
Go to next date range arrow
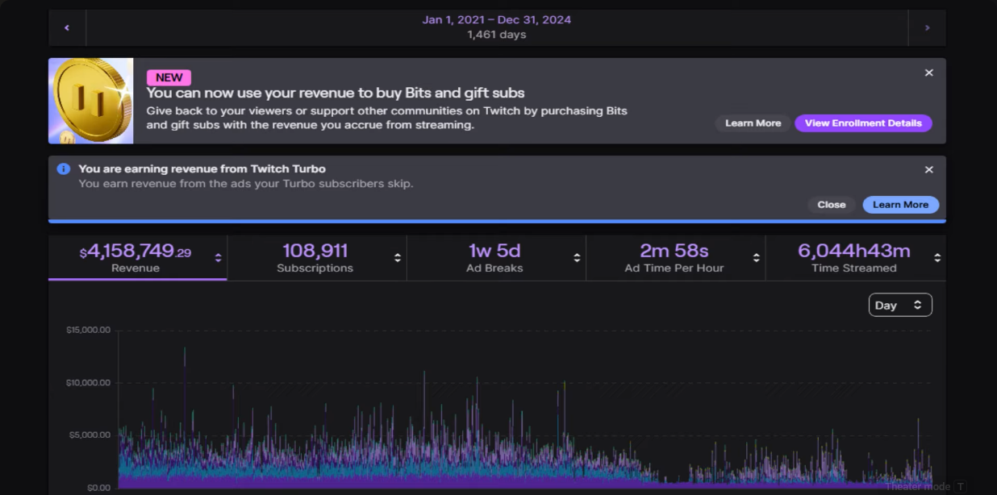(927, 28)
